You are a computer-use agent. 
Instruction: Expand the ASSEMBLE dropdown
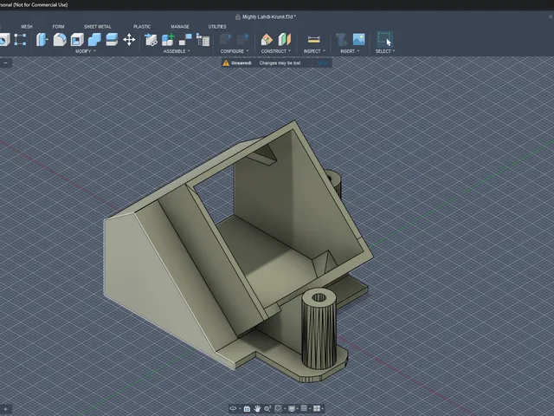pyautogui.click(x=177, y=51)
